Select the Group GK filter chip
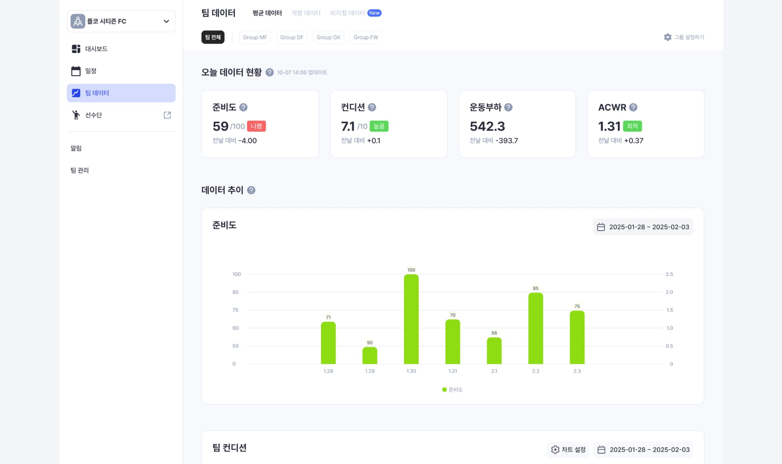Screen dimensions: 782x464 click(x=328, y=37)
